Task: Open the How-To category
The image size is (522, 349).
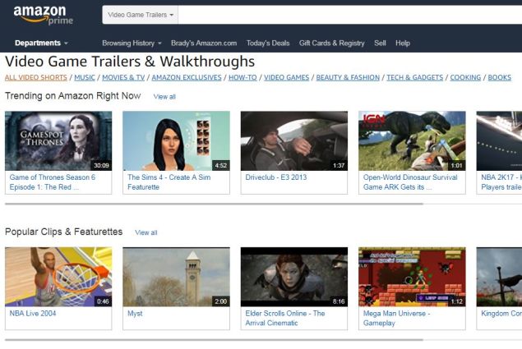Action: click(x=243, y=77)
